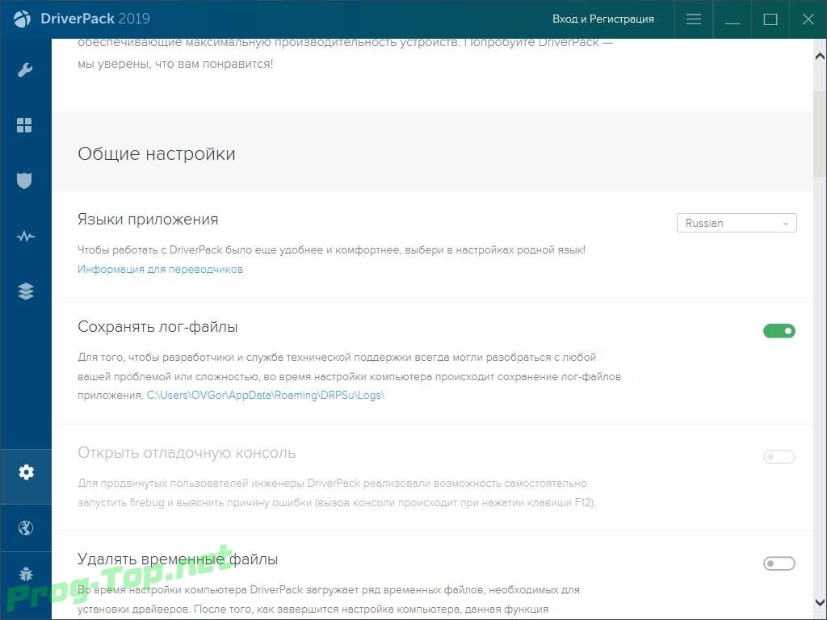Screen dimensions: 827x620
Task: Open the Russian language dropdown
Action: [737, 223]
